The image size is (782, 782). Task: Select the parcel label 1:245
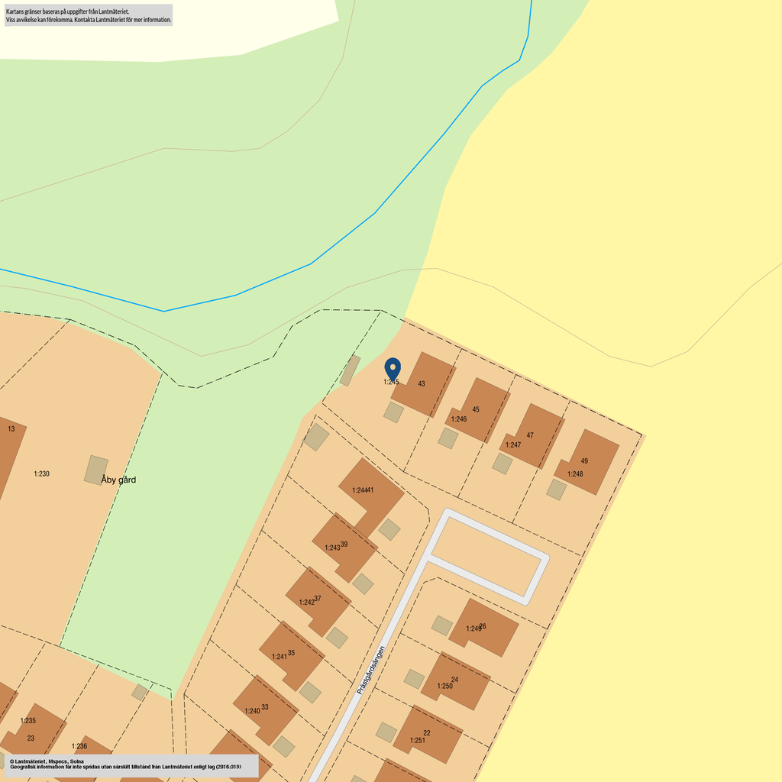[x=391, y=382]
